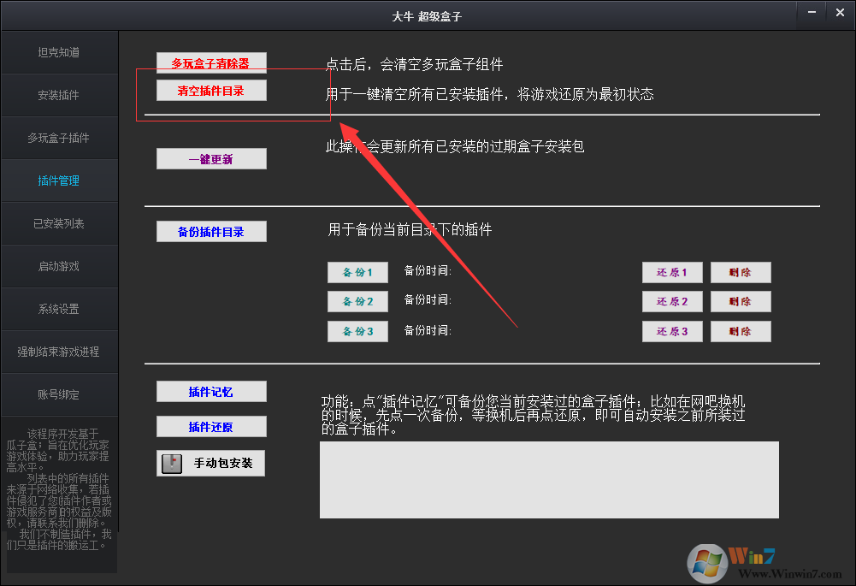The image size is (856, 586).
Task: Click the 还原1 button
Action: coord(672,272)
